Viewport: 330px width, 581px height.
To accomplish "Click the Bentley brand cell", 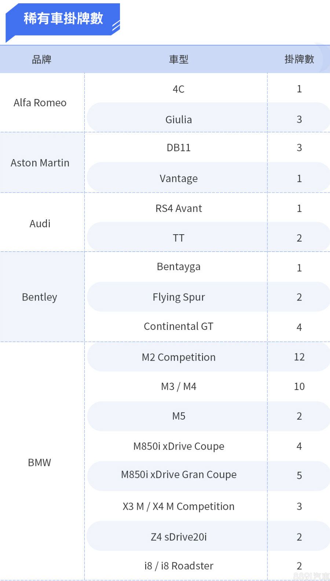I will coord(40,297).
